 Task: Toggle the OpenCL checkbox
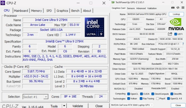[x=129, y=94]
